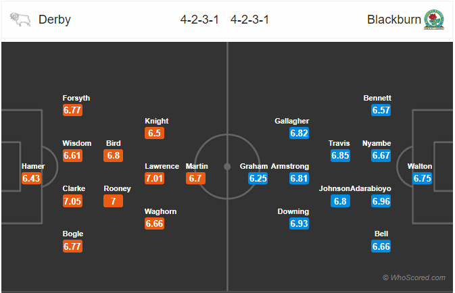
Task: Select player name Waghorn
Action: click(x=160, y=211)
